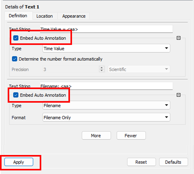Switch to the Appearance tab
Image resolution: width=194 pixels, height=174 pixels.
pyautogui.click(x=74, y=16)
